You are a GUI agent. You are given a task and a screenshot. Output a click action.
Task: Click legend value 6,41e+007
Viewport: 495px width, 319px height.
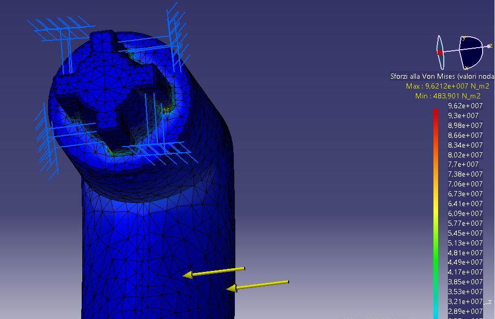[x=466, y=204]
